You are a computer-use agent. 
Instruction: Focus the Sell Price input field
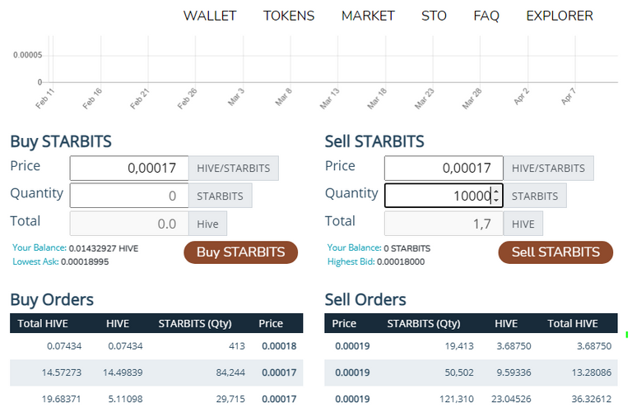click(x=444, y=168)
